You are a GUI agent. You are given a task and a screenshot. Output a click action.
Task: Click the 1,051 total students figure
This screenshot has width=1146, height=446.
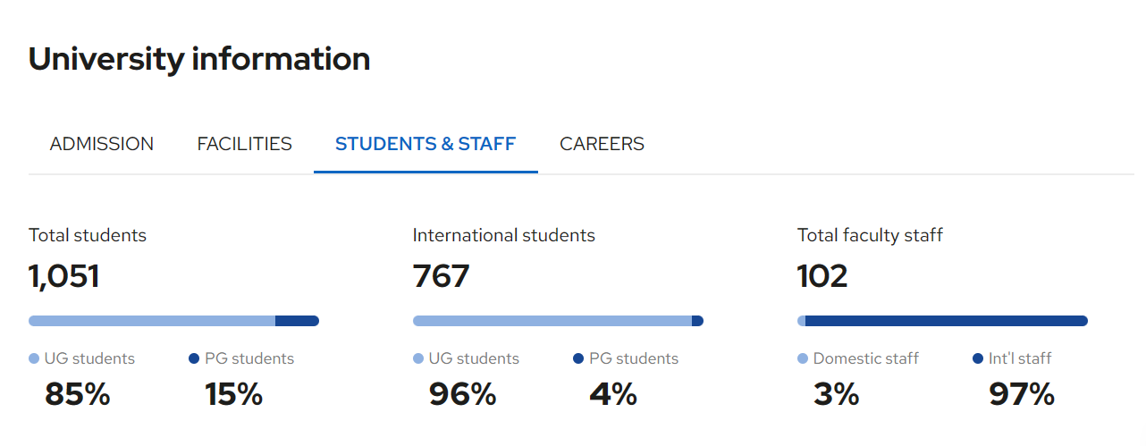point(64,276)
